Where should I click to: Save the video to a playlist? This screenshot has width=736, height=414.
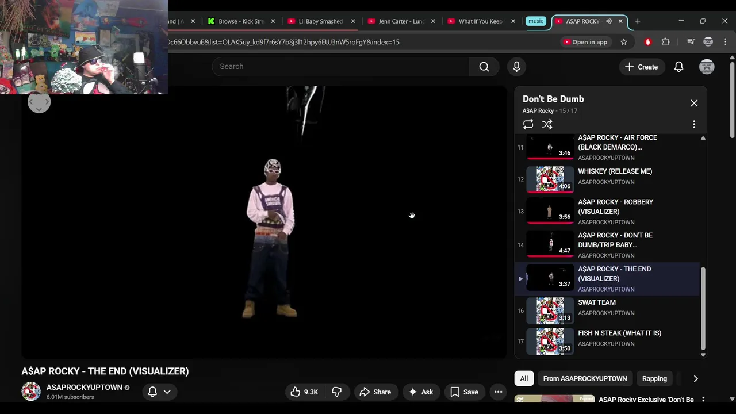click(x=464, y=392)
